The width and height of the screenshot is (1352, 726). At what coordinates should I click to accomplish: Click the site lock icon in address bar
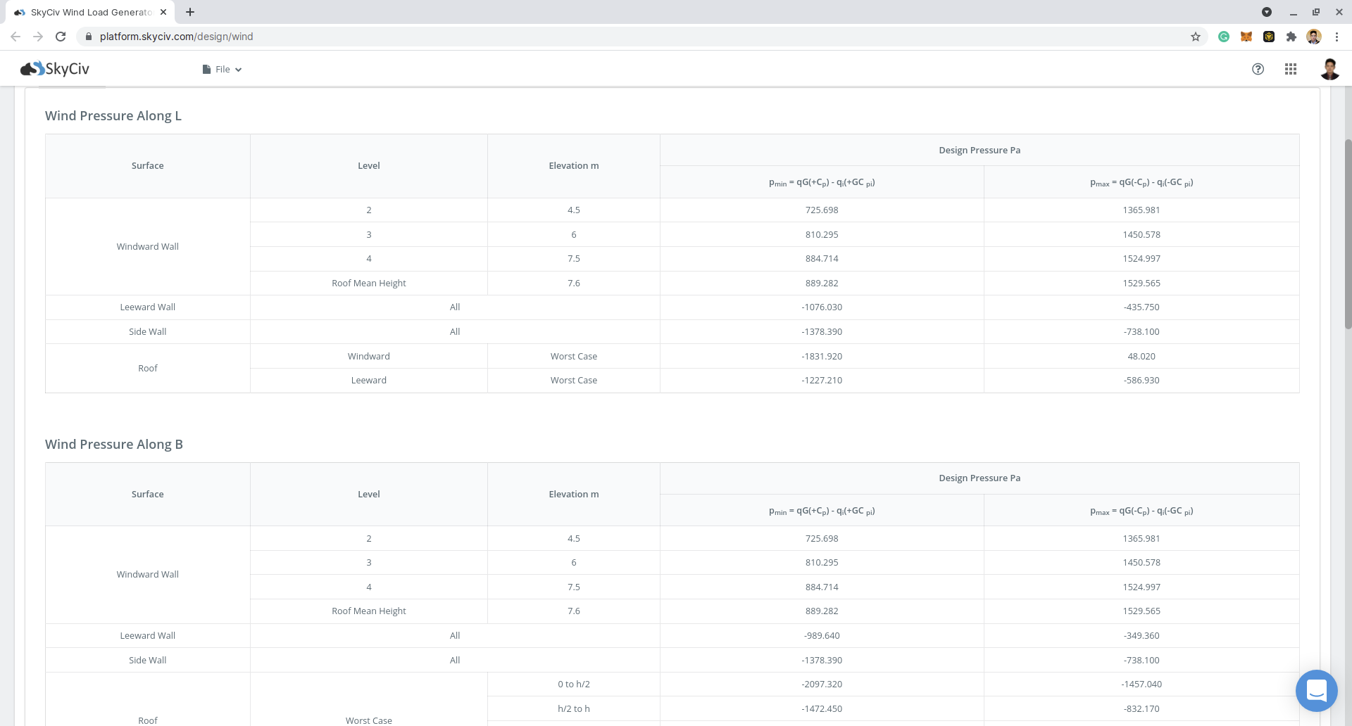pyautogui.click(x=89, y=37)
